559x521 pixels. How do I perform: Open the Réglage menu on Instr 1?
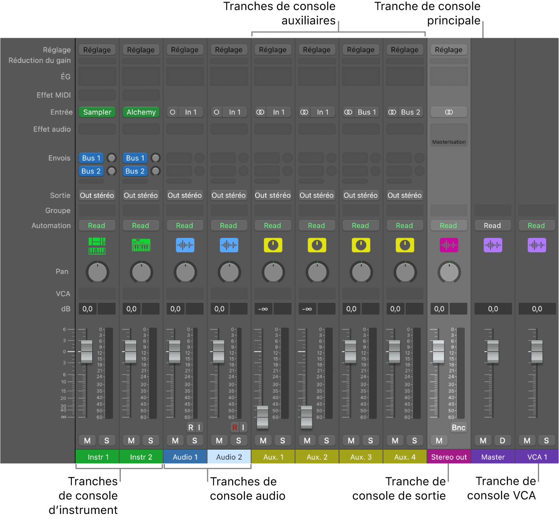click(x=97, y=49)
